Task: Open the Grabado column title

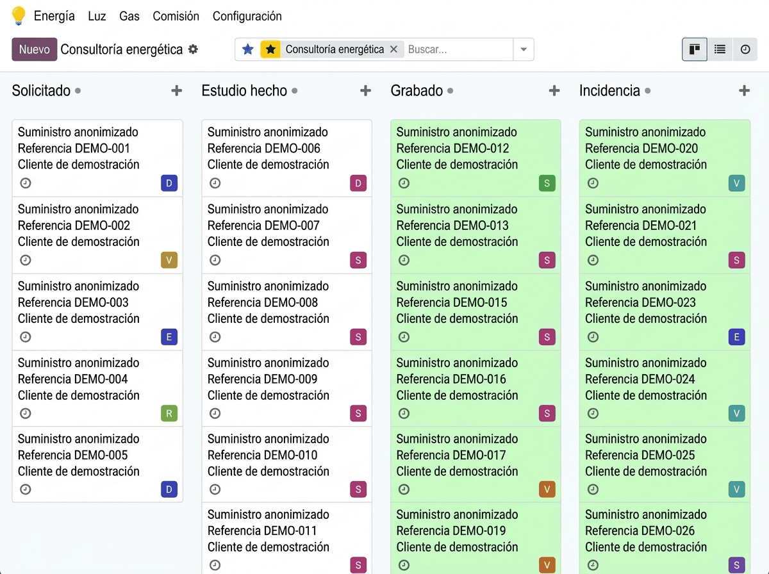Action: (x=417, y=91)
